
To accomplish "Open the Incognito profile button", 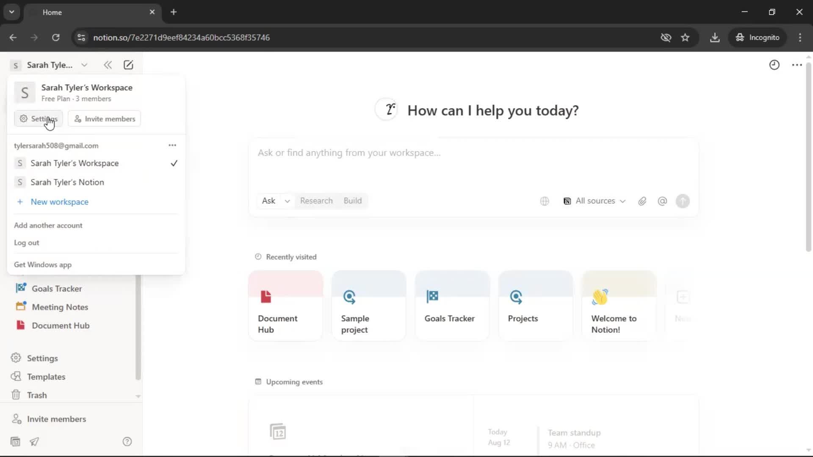I will tap(758, 37).
